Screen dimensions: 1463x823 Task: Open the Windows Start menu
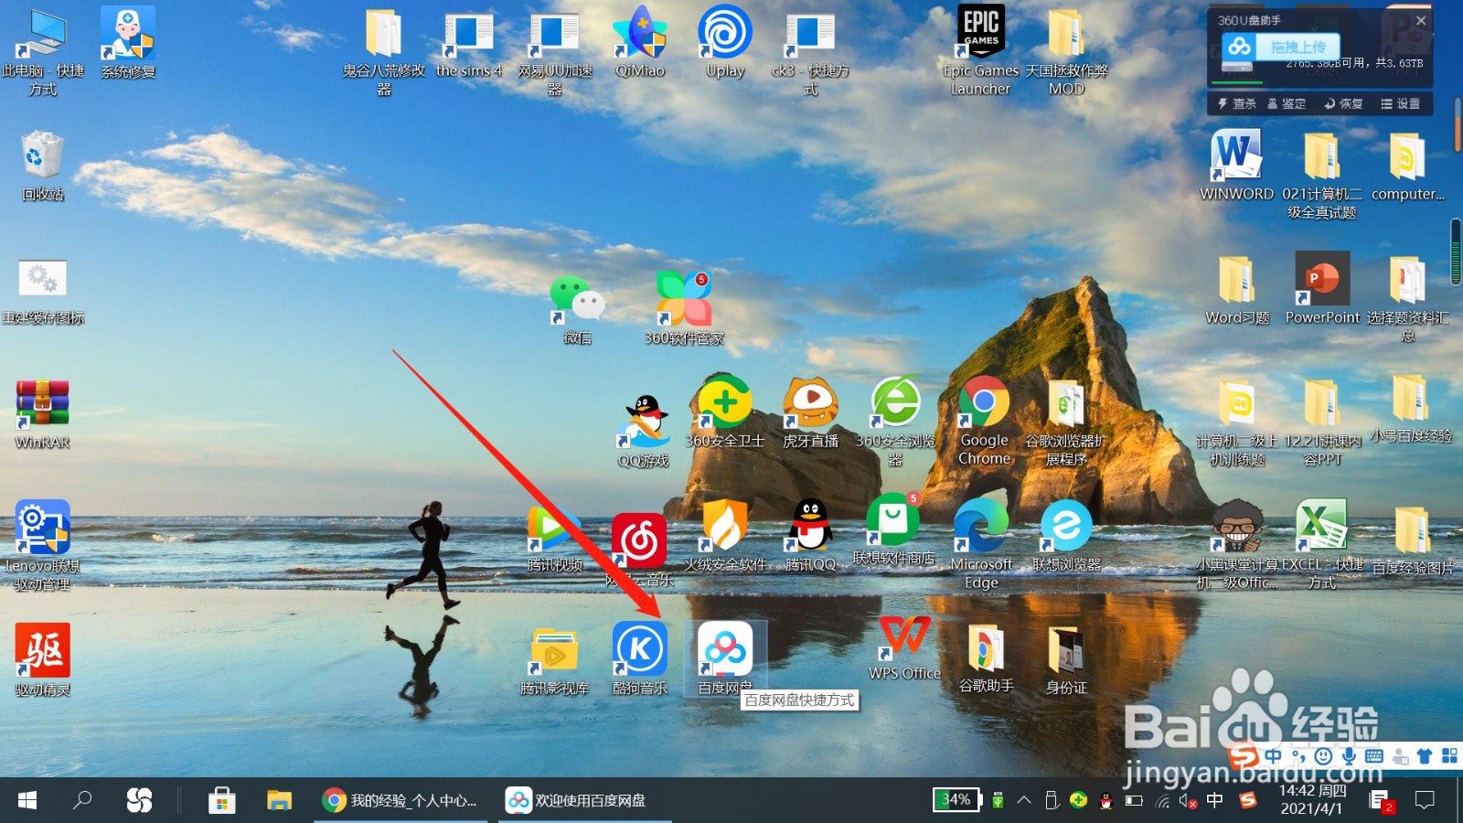pos(27,800)
